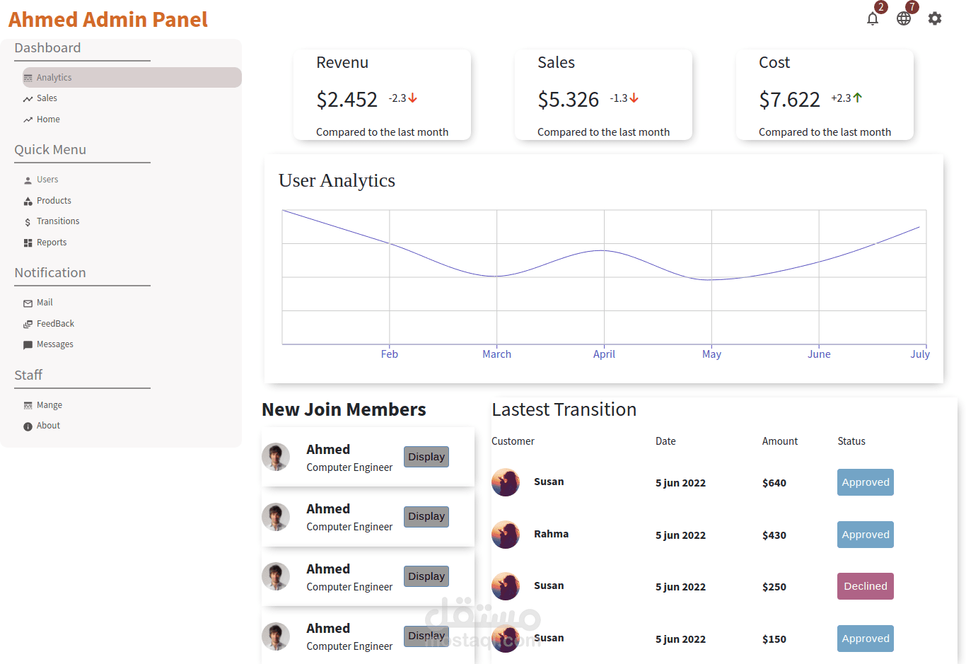Open Products from the Quick Menu
The width and height of the screenshot is (966, 664).
[x=54, y=200]
